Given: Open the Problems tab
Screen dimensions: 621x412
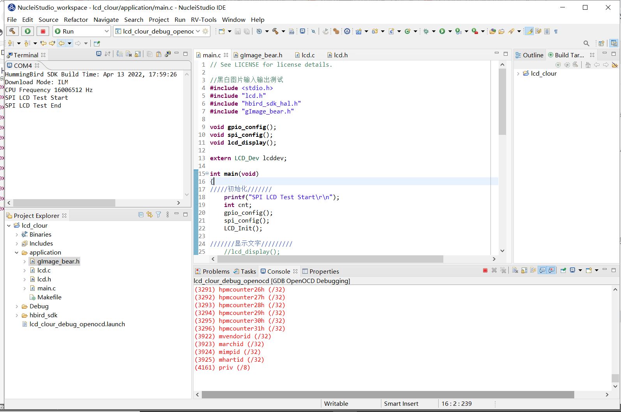Looking at the screenshot, I should tap(212, 271).
